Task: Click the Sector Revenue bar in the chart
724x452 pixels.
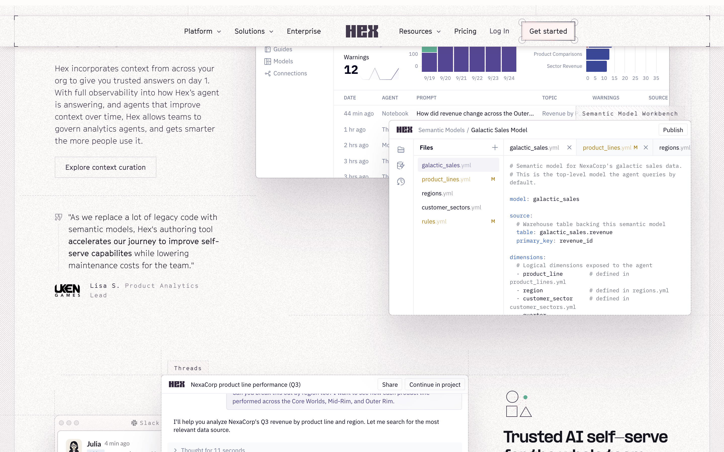Action: pos(596,66)
